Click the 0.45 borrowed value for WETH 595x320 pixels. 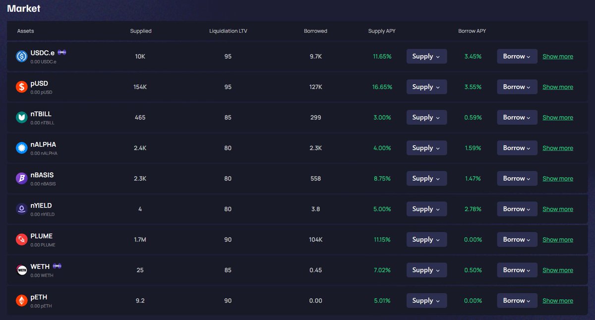click(315, 270)
